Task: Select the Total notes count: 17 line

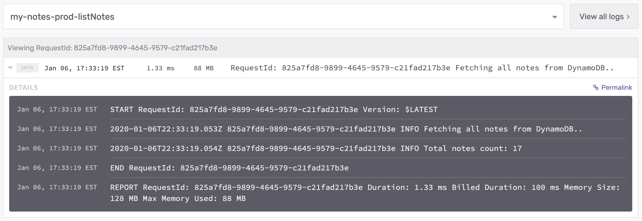Action: coord(316,148)
